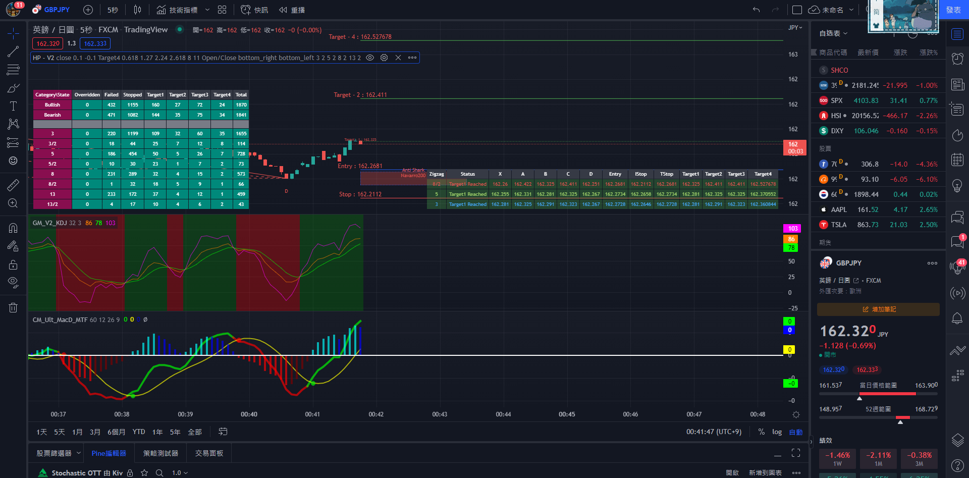Open the ideas lightbulb panel
This screenshot has height=478, width=969.
pyautogui.click(x=957, y=185)
